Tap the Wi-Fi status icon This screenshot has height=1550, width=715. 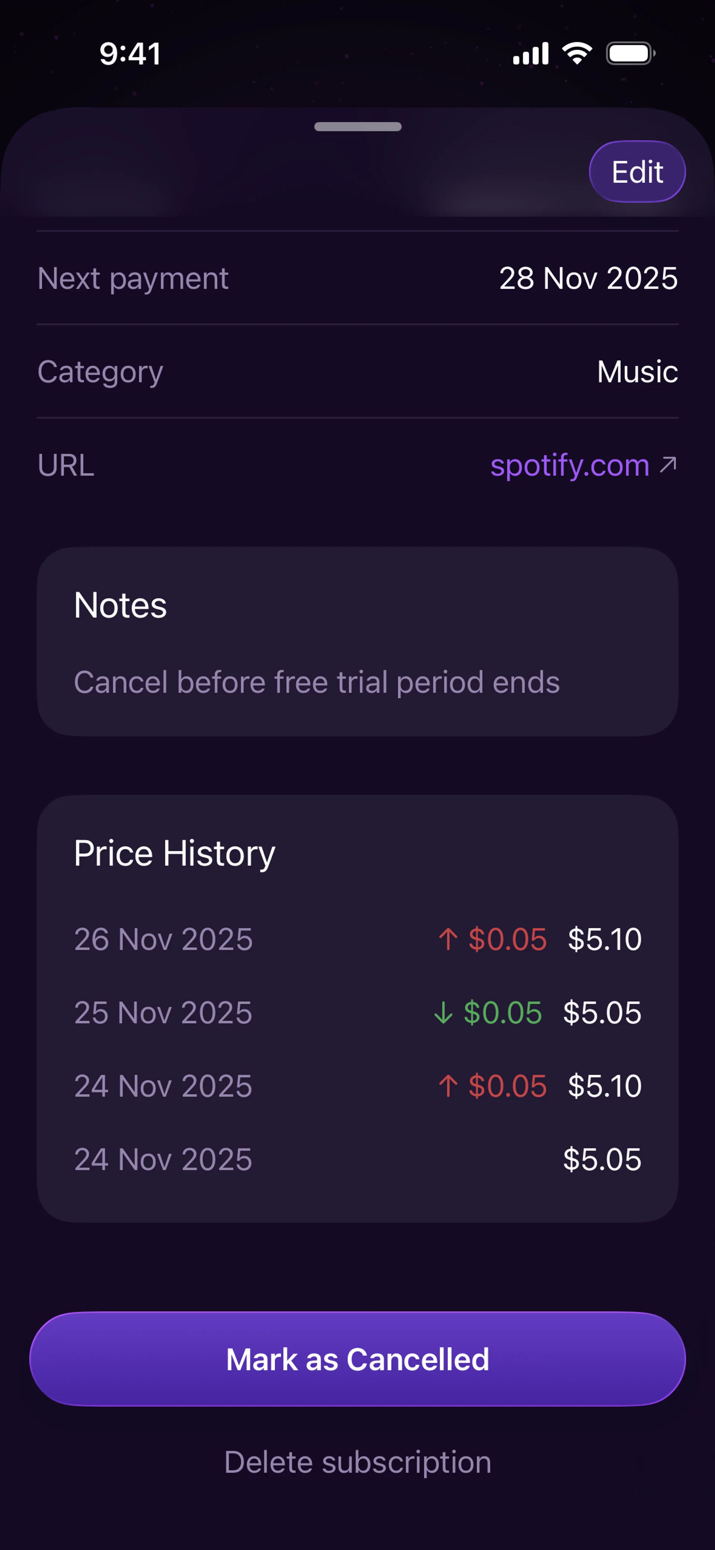577,54
